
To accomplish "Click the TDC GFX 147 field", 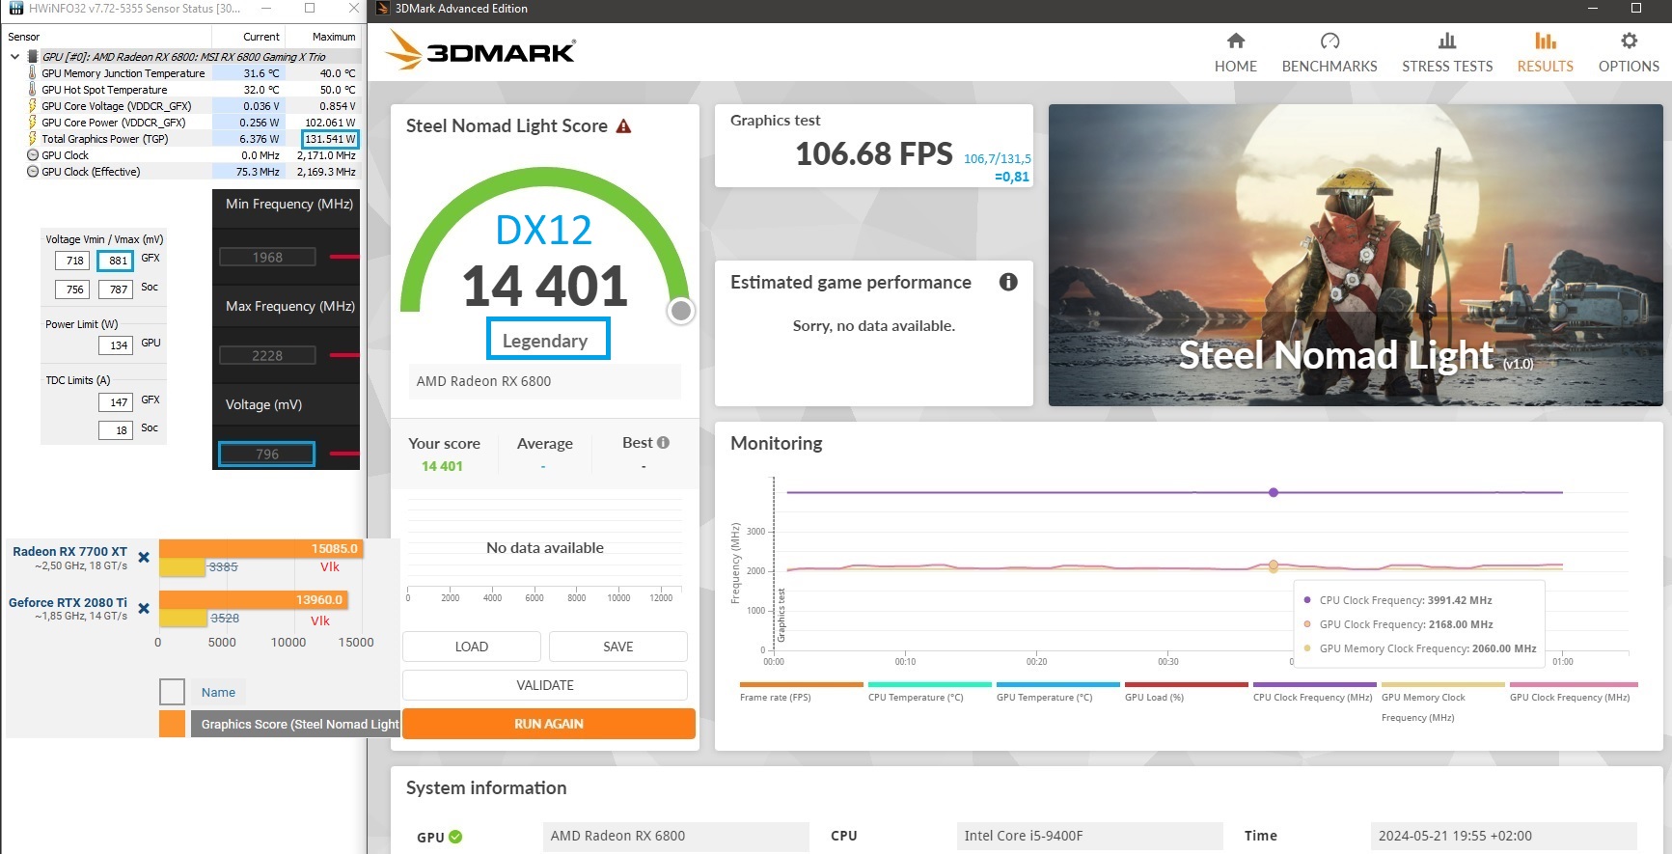I will 115,402.
